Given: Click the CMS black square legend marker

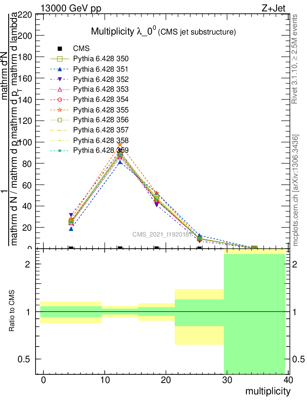Looking at the screenshot, I should point(60,49).
